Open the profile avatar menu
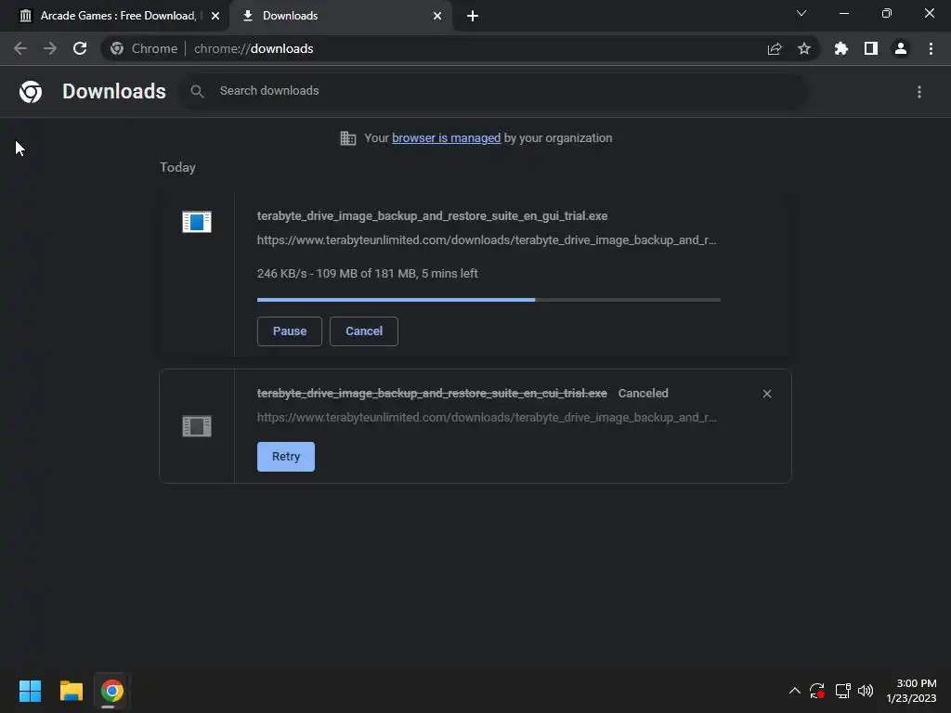 901,48
